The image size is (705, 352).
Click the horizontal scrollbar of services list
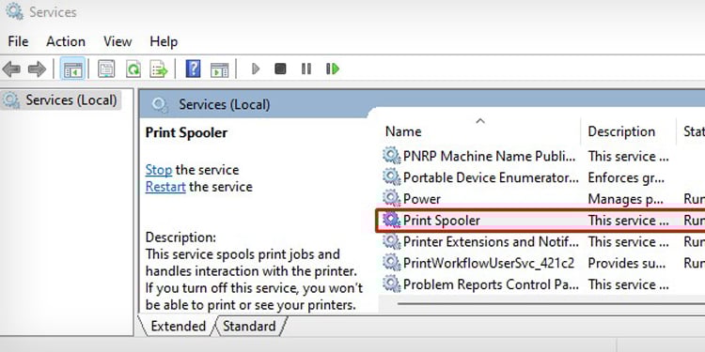point(551,303)
